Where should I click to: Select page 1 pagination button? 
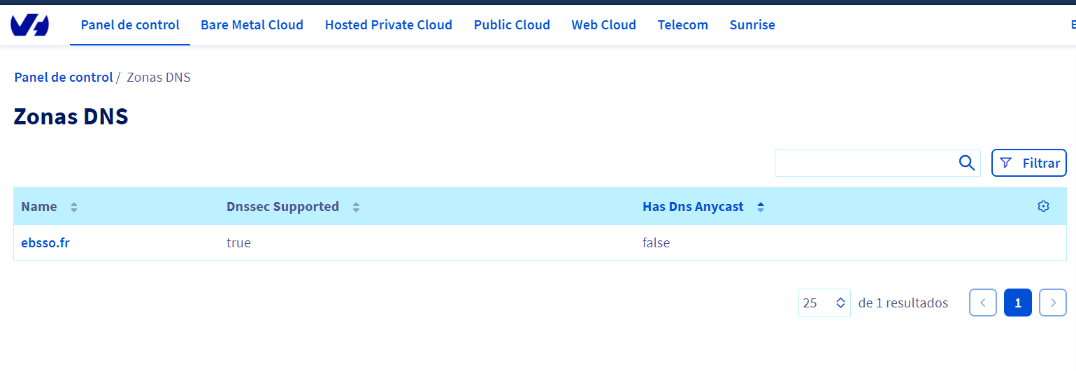point(1017,303)
